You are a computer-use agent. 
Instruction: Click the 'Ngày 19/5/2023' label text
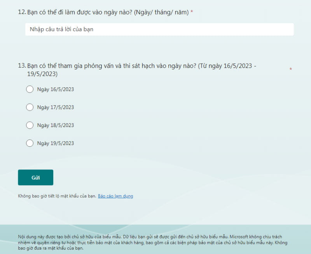55,143
